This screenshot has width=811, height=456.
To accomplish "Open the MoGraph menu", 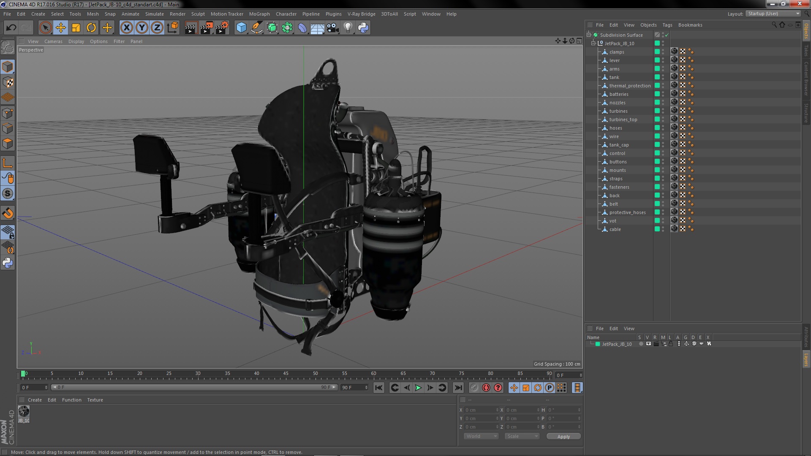I will (x=259, y=14).
